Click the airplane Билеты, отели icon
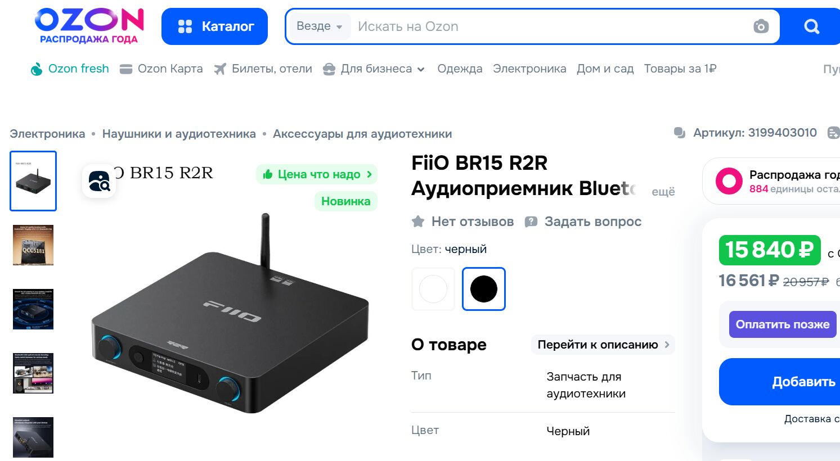 220,69
